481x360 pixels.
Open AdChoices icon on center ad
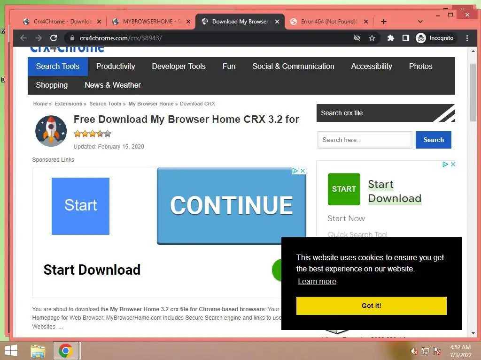coord(295,171)
